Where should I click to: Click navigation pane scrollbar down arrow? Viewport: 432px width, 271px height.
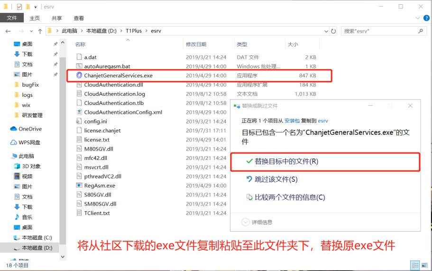tap(63, 257)
